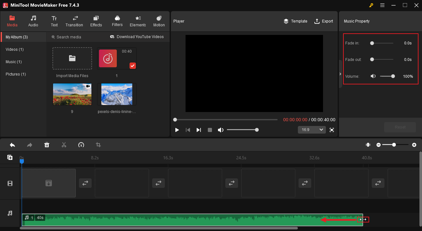Open the Motion tab
Screen dimensions: 422x231
159,21
